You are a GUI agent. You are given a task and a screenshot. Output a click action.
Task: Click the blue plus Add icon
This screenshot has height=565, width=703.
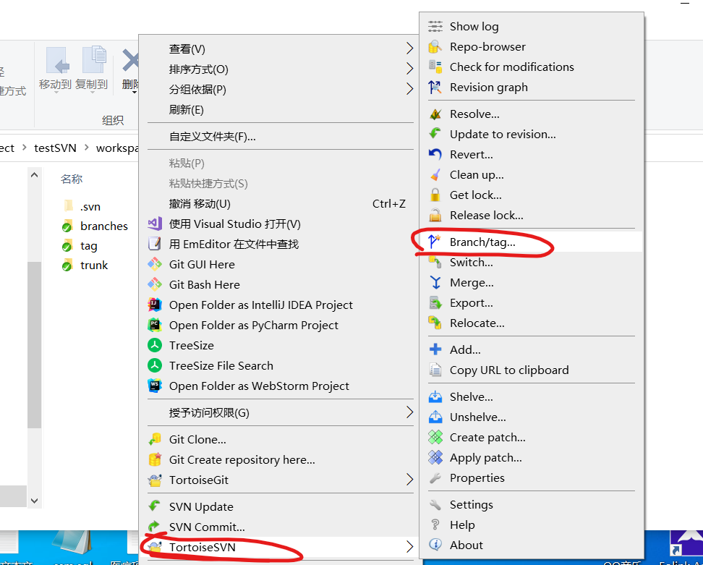click(435, 349)
